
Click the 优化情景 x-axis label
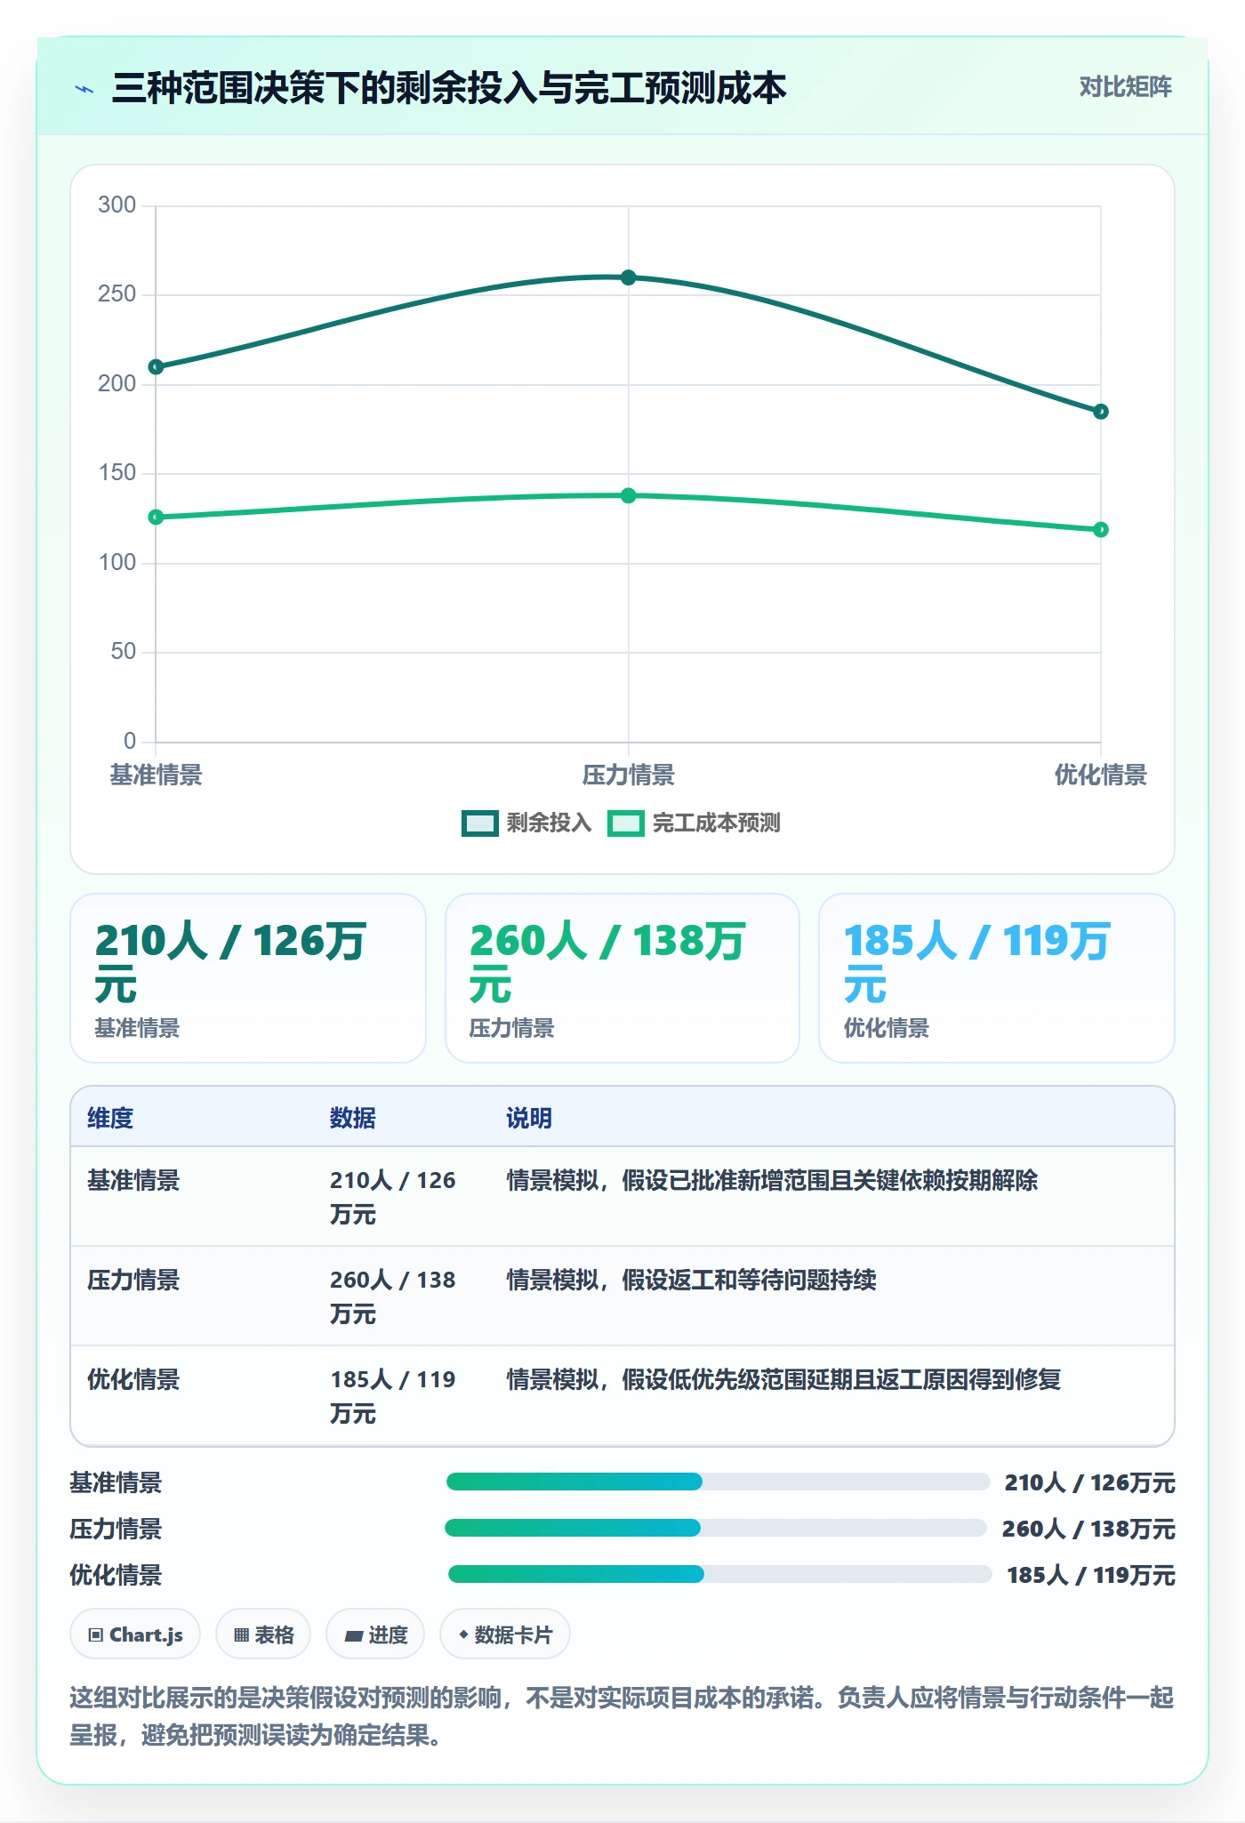(x=1101, y=775)
